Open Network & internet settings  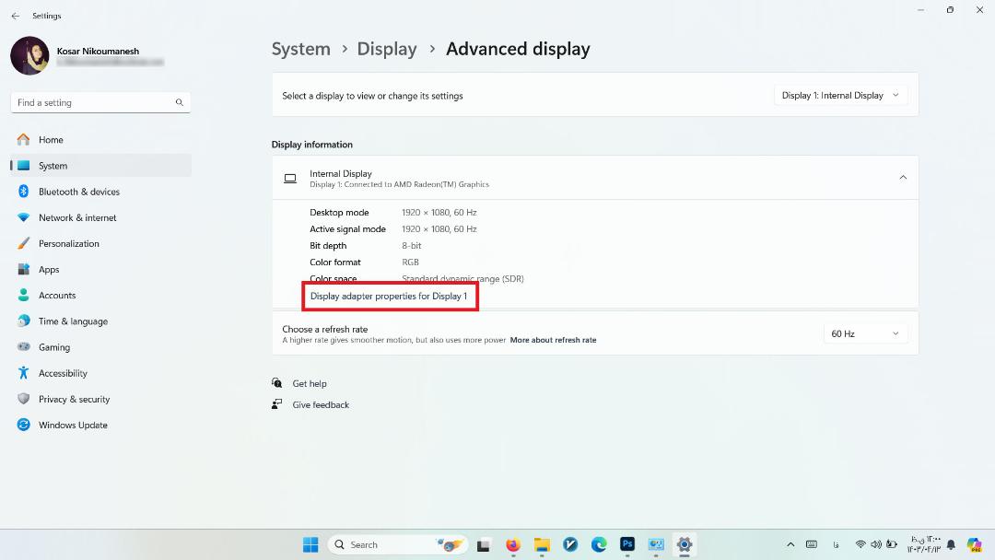pos(101,217)
